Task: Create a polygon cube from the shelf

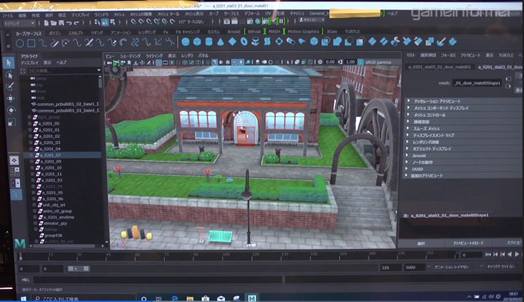Action: [x=197, y=42]
